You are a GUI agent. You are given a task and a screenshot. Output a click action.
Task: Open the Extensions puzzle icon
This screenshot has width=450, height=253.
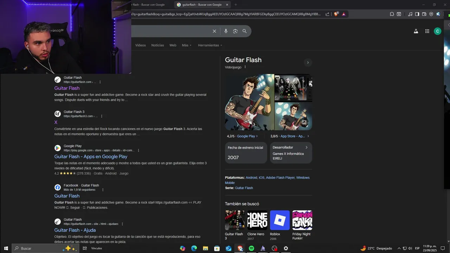click(x=392, y=14)
